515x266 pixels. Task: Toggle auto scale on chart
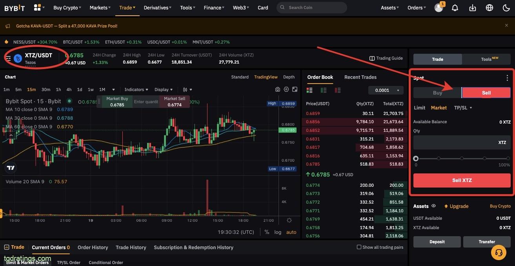coord(291,232)
